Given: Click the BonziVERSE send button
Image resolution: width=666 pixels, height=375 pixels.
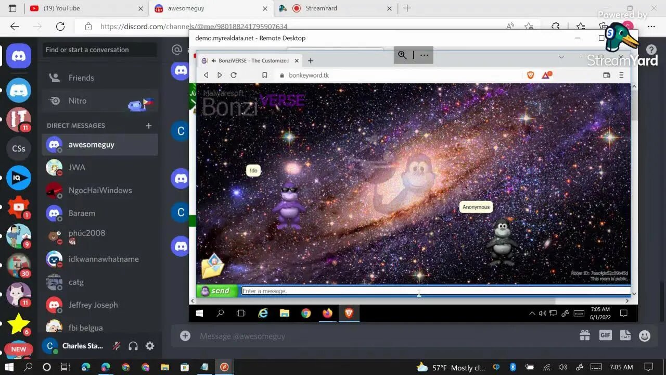Looking at the screenshot, I should coord(218,291).
